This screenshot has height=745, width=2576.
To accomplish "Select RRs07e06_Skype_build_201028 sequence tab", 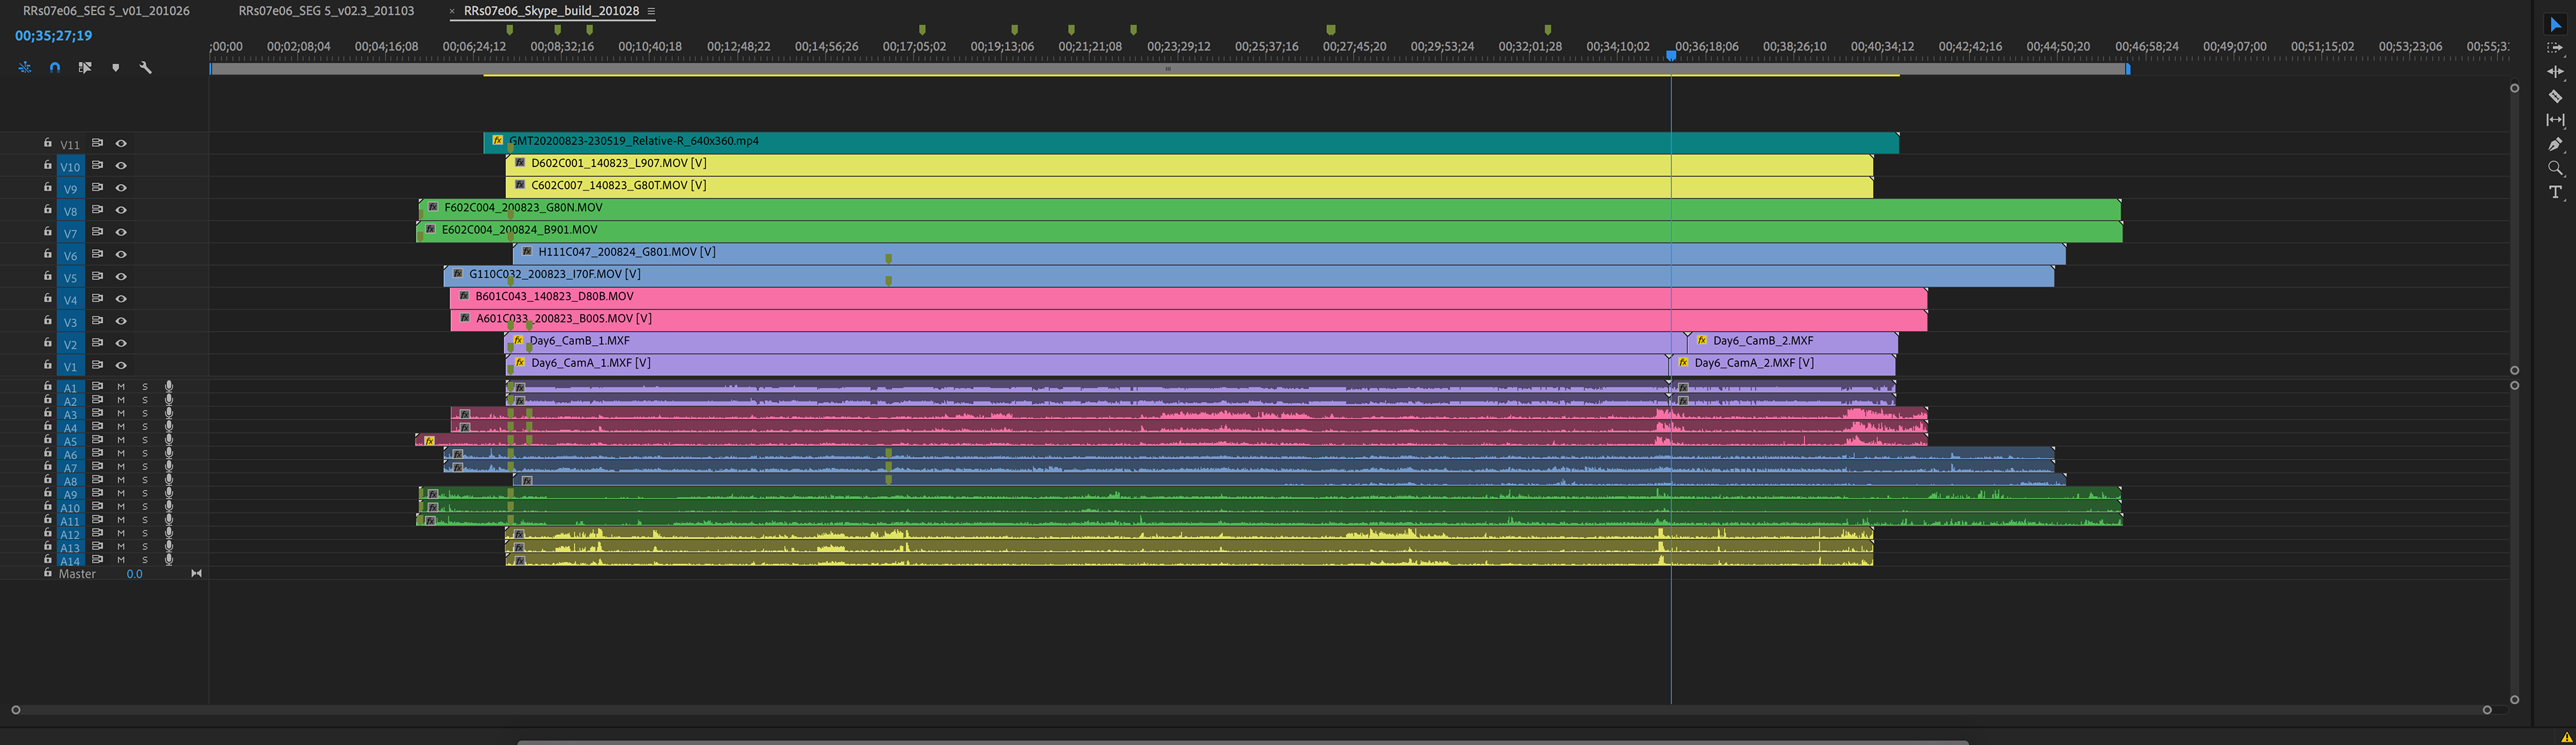I will click(x=551, y=11).
